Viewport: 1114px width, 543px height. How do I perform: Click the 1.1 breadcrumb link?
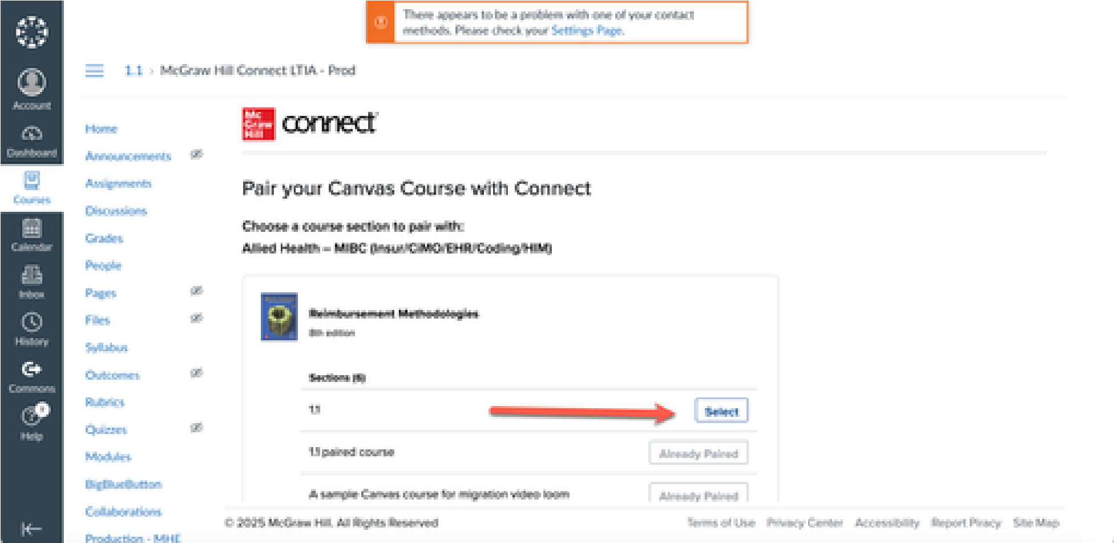coord(133,71)
